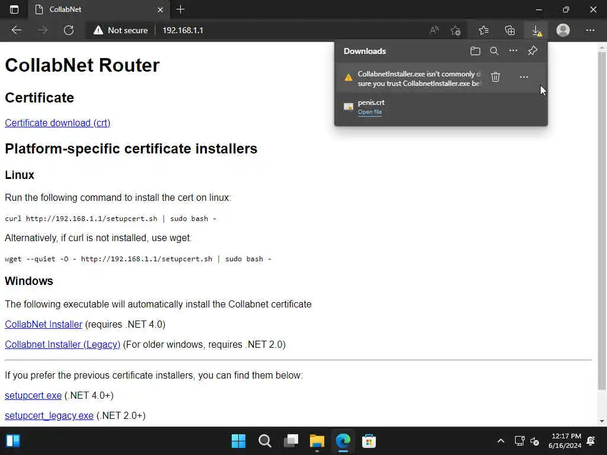Click the page vertical scrollbar
The image size is (607, 455).
coord(602,220)
